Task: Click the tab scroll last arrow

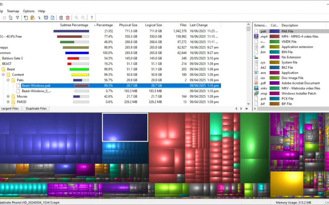Action: tap(246, 109)
